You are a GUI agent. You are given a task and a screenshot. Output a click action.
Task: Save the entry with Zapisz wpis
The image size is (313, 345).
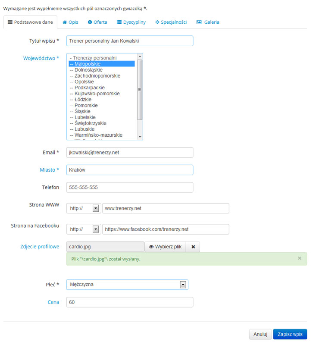click(x=290, y=334)
